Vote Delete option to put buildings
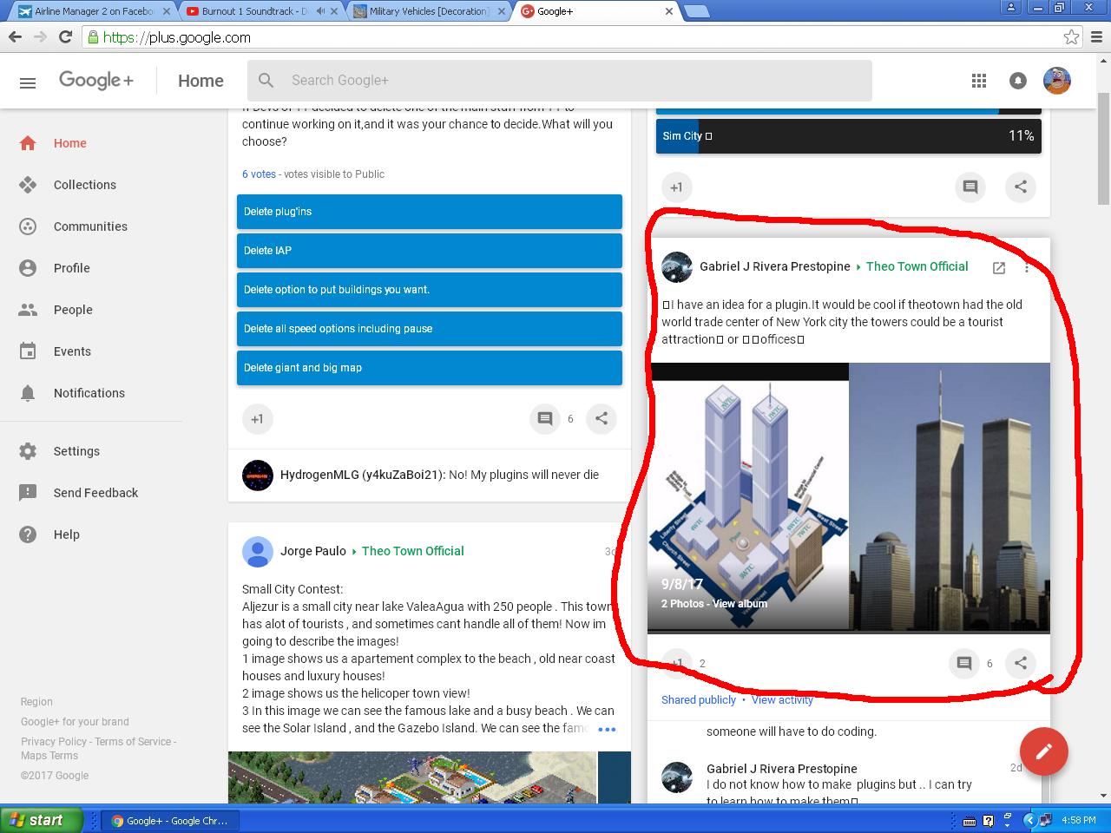Viewport: 1111px width, 833px height. tap(430, 290)
